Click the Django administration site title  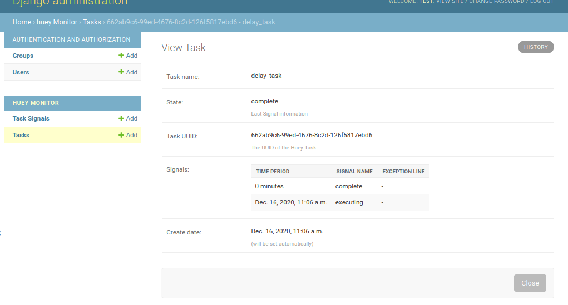click(70, 2)
